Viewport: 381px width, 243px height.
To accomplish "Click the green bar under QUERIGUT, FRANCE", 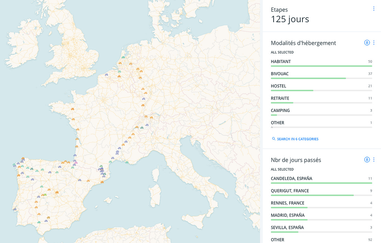I will pos(312,195).
